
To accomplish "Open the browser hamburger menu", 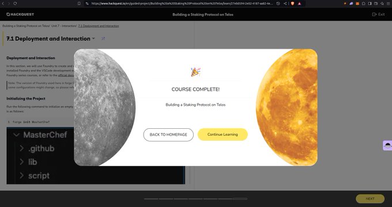I will 388,3.
